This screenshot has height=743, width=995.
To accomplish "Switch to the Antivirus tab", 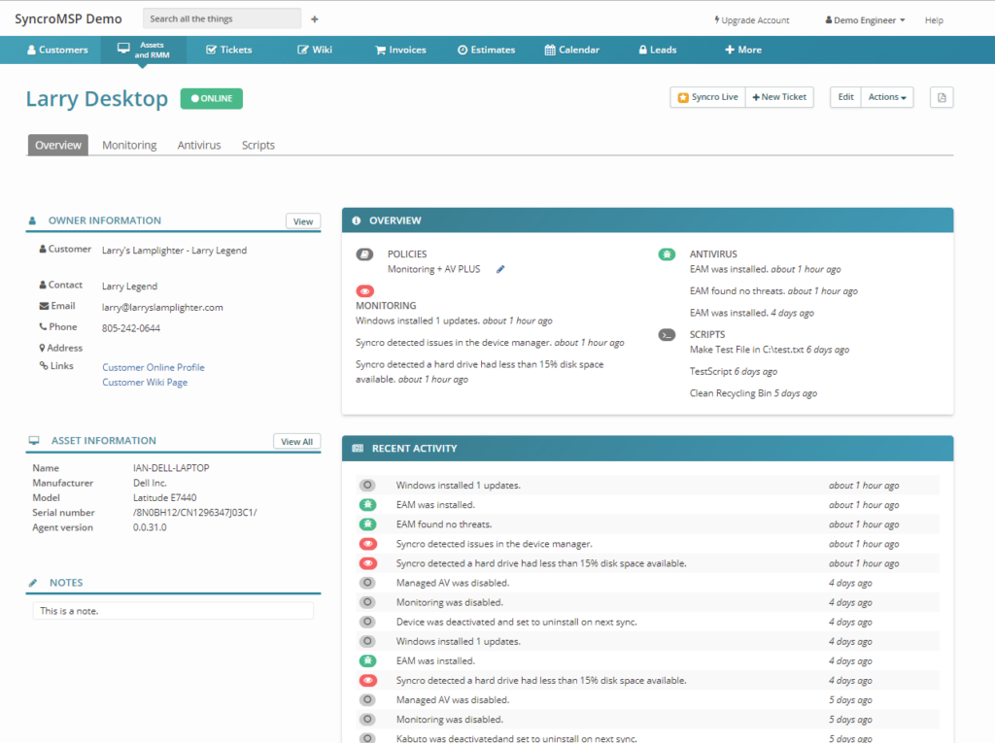I will click(x=198, y=145).
